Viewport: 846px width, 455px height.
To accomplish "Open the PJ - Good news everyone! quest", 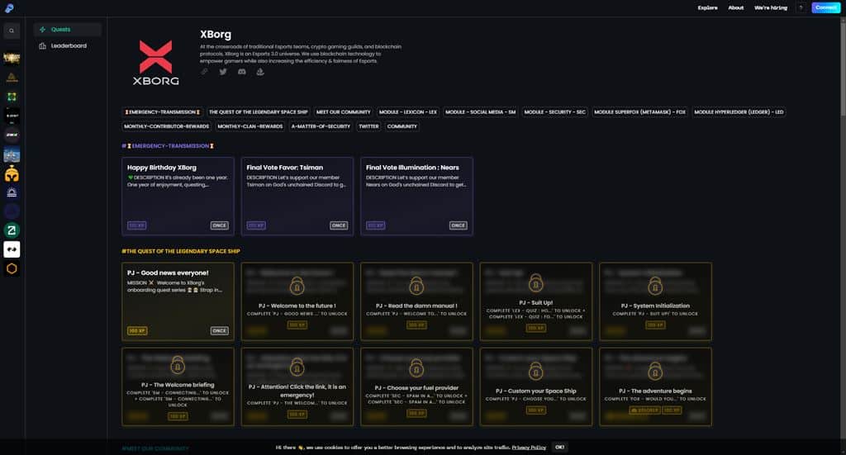I will tap(178, 301).
